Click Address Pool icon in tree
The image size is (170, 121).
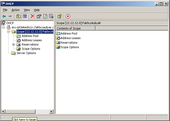[x=18, y=36]
